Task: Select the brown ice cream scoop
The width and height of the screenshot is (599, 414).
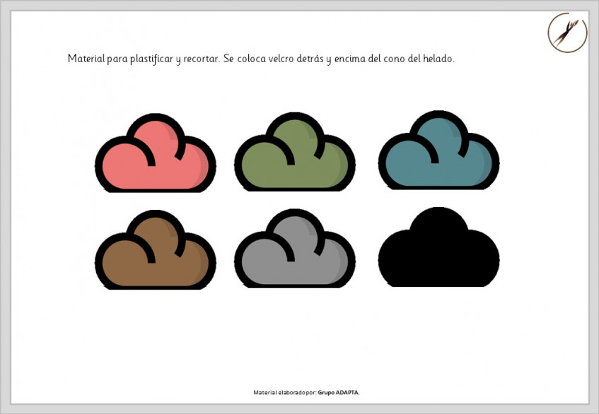Action: (x=156, y=249)
